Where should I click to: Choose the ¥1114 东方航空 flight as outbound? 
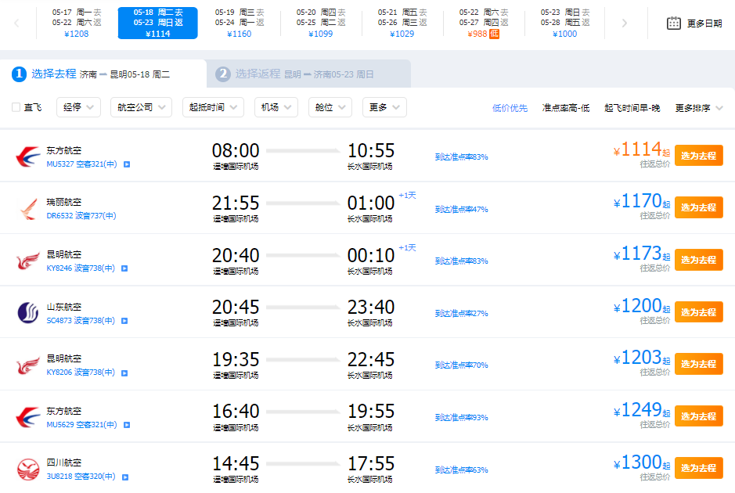(698, 156)
